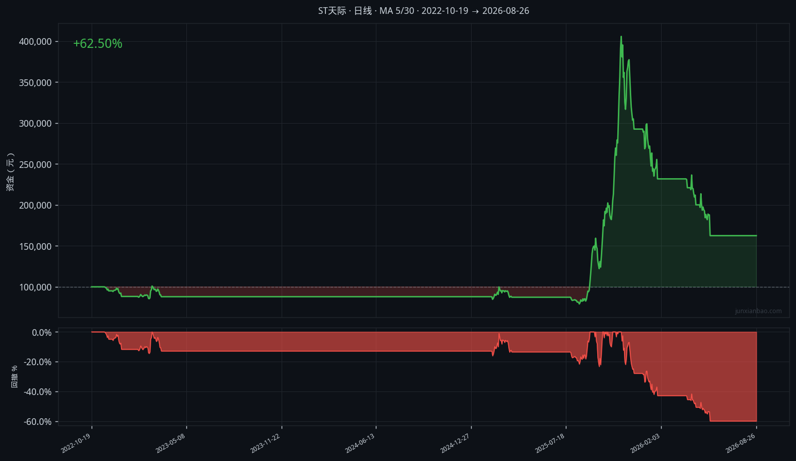The image size is (796, 461).
Task: Click the -60.0% drawdown tick label
Action: point(38,422)
